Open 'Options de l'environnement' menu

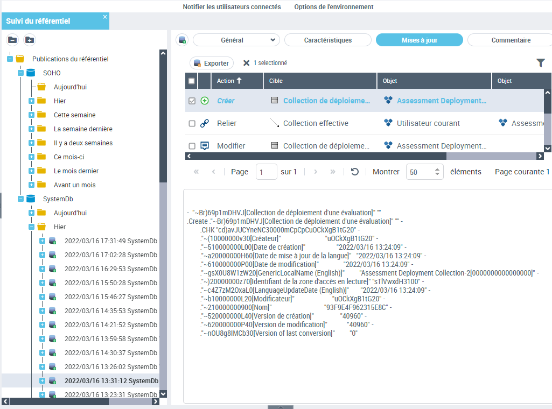click(x=333, y=7)
